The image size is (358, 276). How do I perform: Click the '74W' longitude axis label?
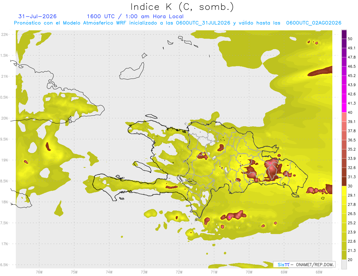pos(109,272)
